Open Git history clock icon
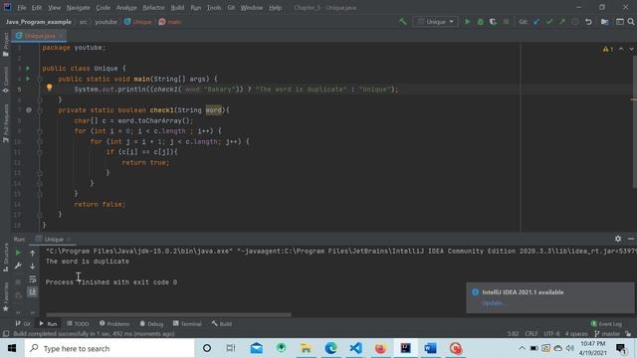This screenshot has width=637, height=358. [575, 22]
